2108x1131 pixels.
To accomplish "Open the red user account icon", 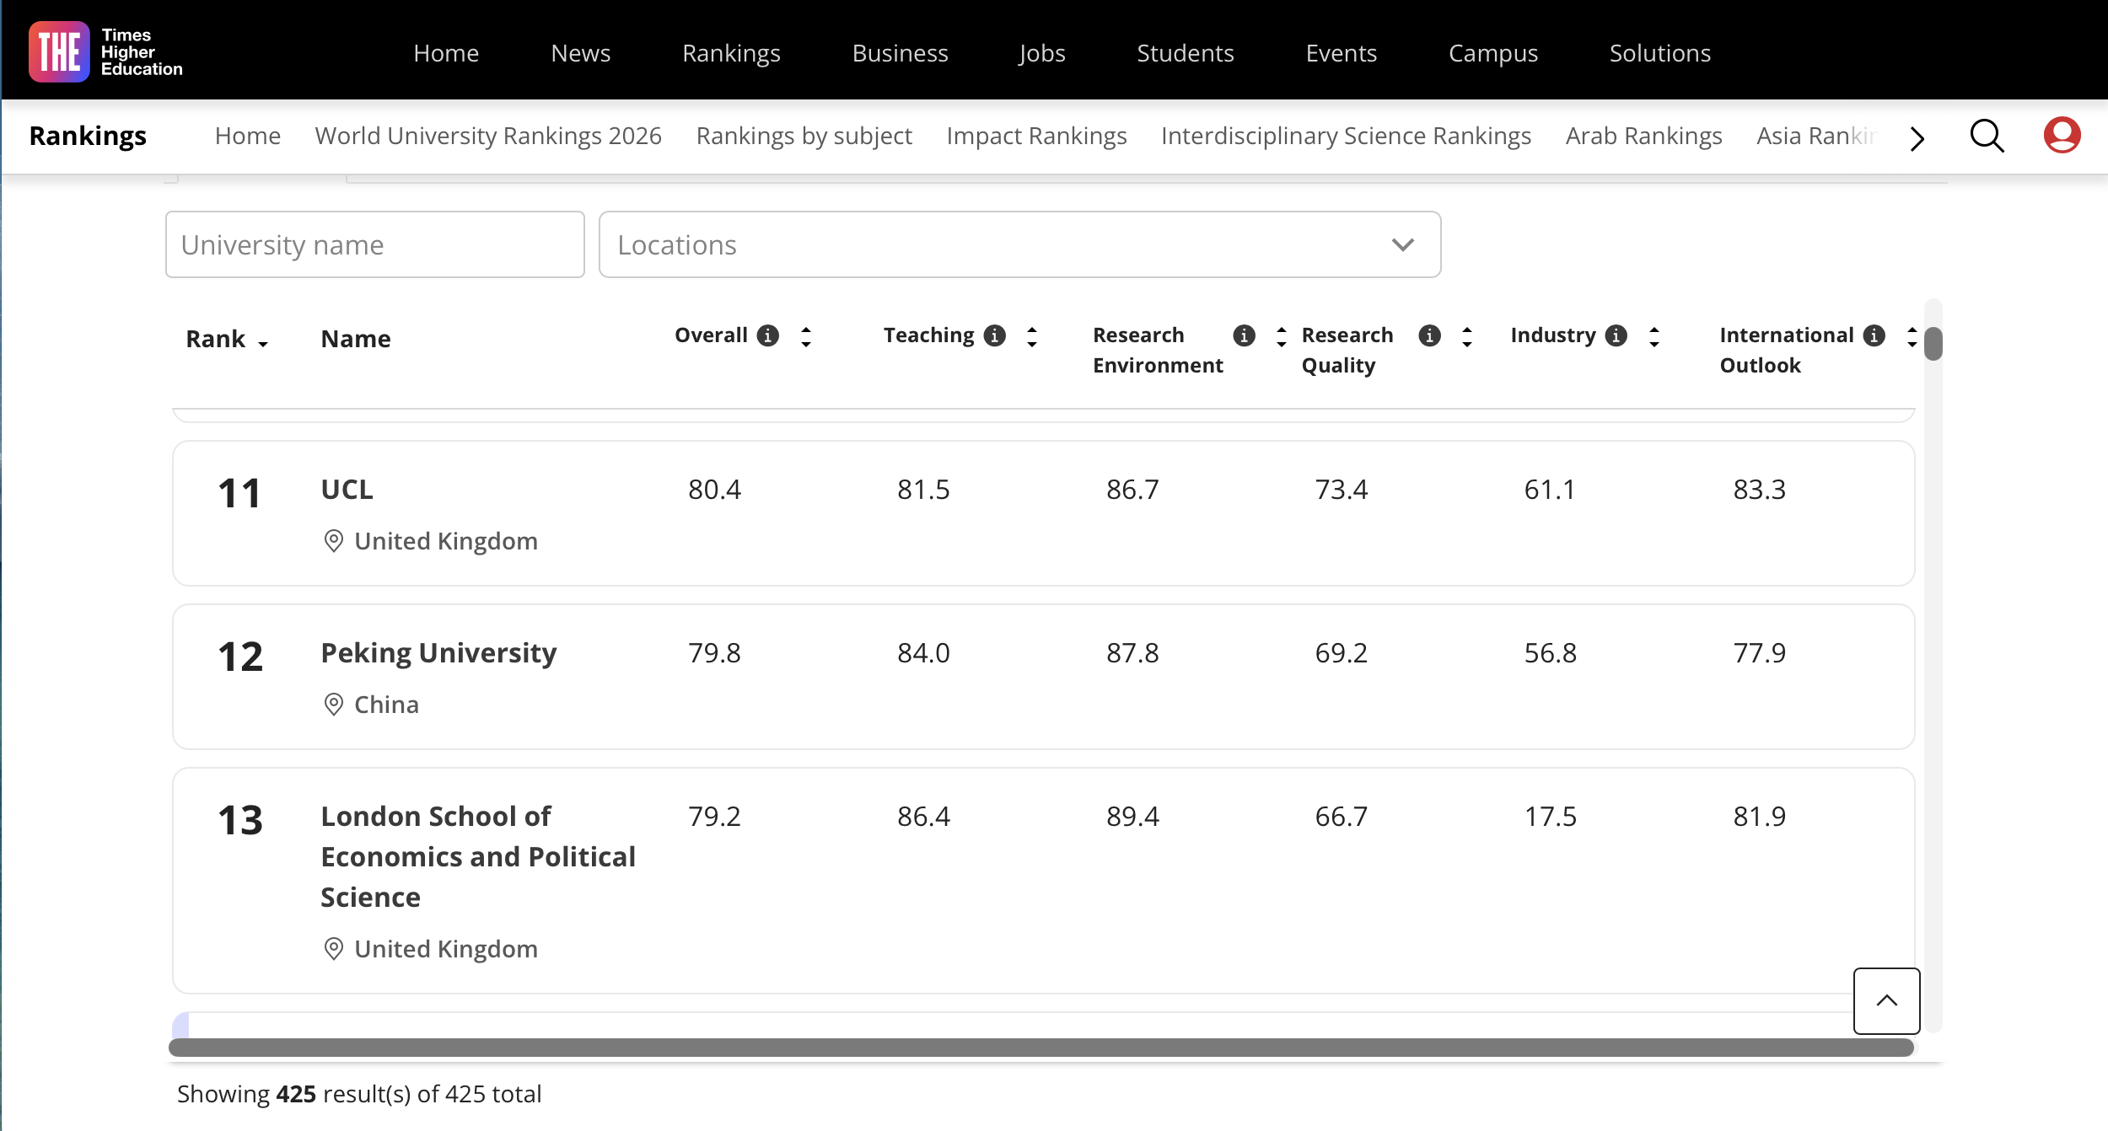I will 2062,136.
